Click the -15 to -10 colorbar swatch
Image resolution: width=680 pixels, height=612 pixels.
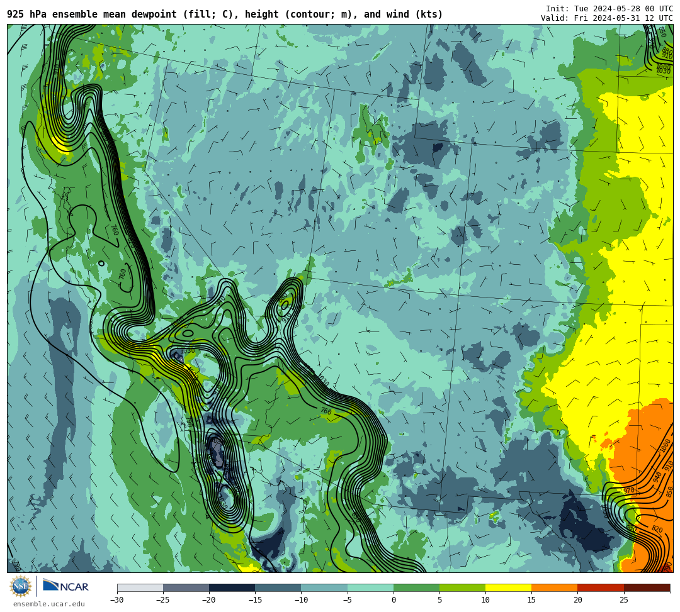278,587
